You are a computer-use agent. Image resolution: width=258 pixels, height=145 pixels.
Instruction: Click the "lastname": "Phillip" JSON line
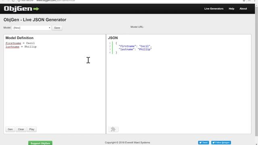[135, 49]
